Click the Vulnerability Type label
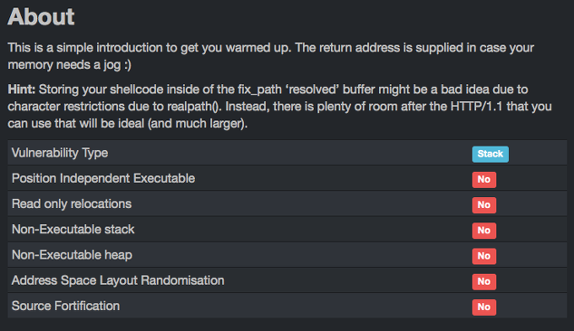The width and height of the screenshot is (574, 331). click(x=60, y=152)
